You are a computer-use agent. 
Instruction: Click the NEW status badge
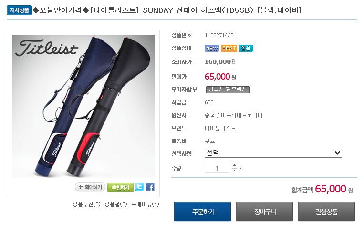pos(212,48)
